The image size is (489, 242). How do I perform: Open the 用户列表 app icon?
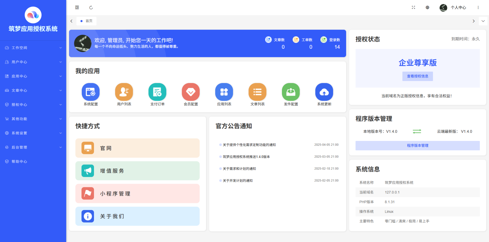tap(124, 92)
